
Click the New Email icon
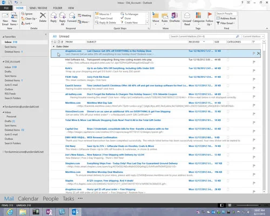click(5, 19)
